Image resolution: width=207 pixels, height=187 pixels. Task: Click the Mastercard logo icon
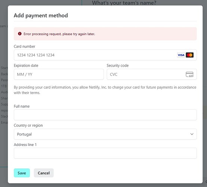pos(190,55)
